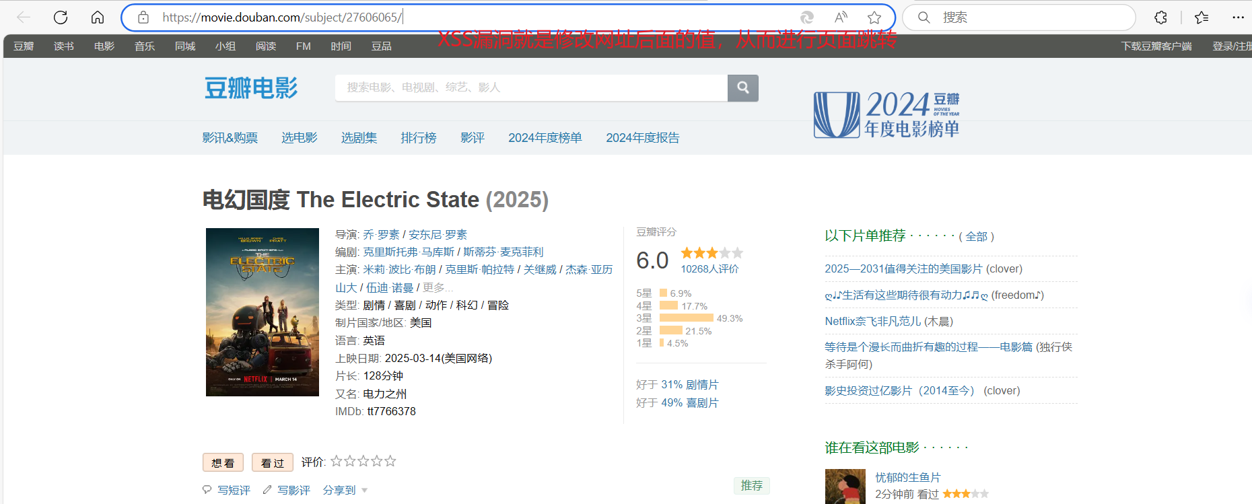Click the 3星 49.3% rating bar

pyautogui.click(x=687, y=318)
